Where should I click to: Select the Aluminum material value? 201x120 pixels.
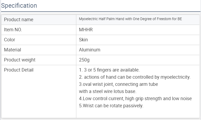pyautogui.click(x=90, y=50)
